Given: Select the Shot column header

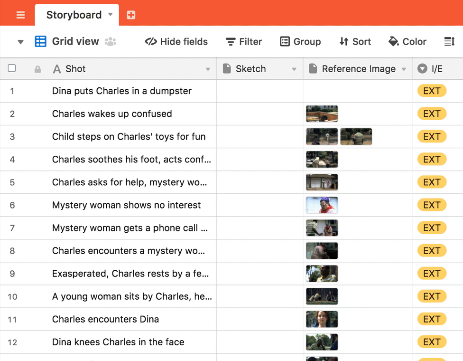Looking at the screenshot, I should tap(108, 69).
